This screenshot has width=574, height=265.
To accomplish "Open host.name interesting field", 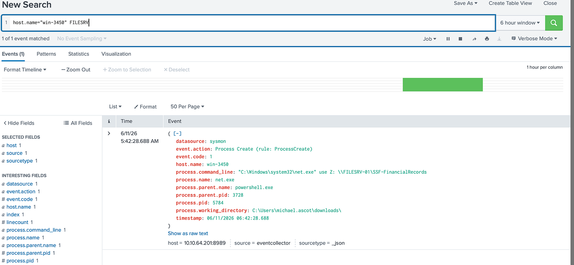I will (19, 207).
